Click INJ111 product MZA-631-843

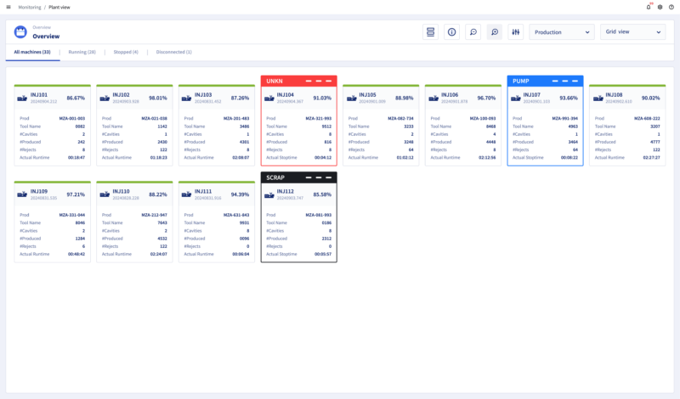[236, 215]
